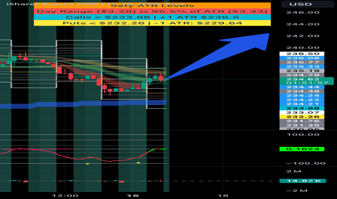This screenshot has height=199, width=337.
Task: Click the 235.77 gray price label
Action: click(x=302, y=62)
